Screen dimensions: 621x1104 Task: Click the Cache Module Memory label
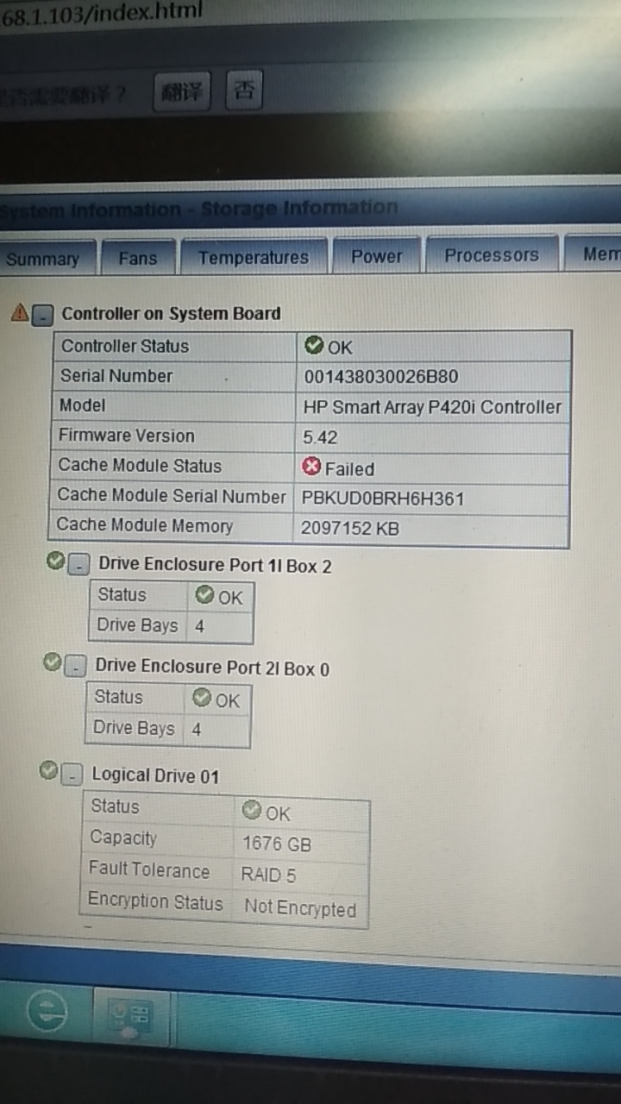tap(145, 525)
